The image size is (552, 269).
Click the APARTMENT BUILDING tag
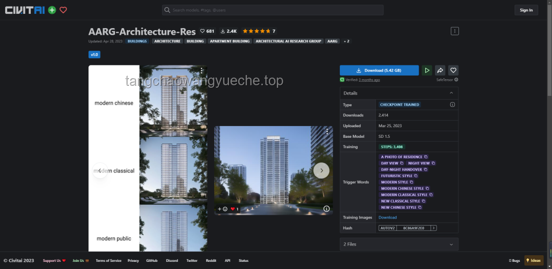(229, 41)
